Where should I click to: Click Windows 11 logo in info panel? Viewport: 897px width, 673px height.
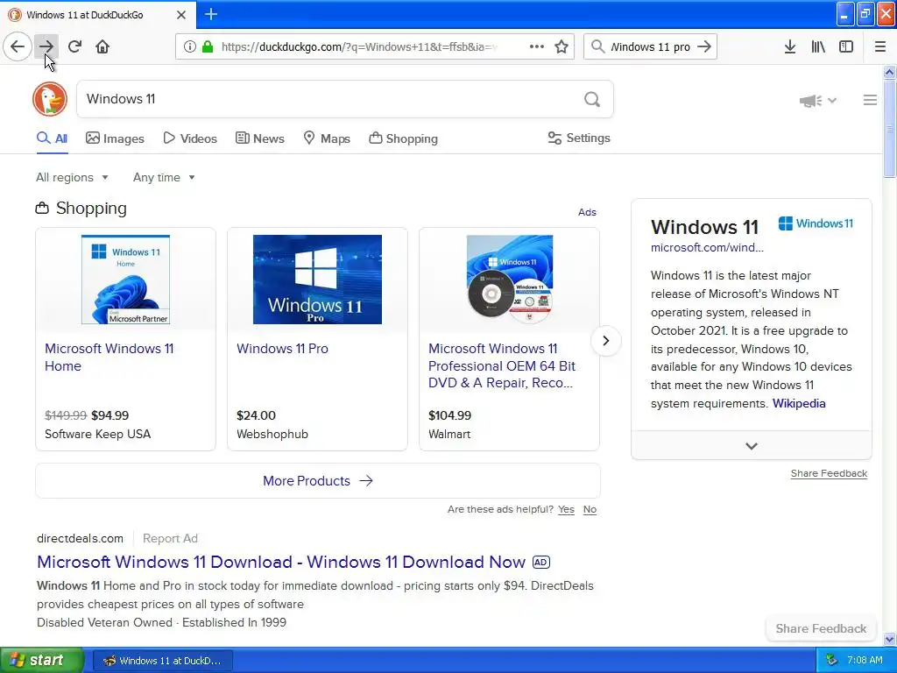816,223
